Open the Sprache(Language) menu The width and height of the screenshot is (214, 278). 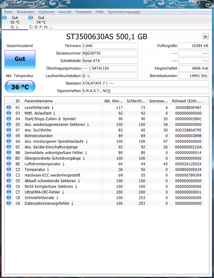[124, 12]
